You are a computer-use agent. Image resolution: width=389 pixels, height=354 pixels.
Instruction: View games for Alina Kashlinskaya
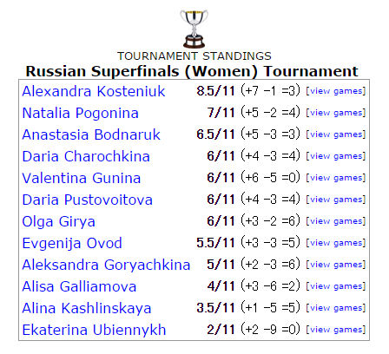(336, 308)
